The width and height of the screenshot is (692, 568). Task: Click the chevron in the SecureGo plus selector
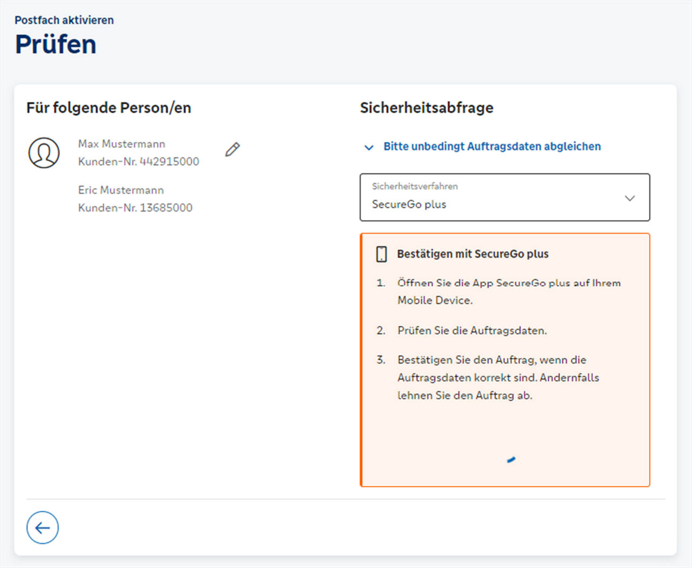pos(629,198)
